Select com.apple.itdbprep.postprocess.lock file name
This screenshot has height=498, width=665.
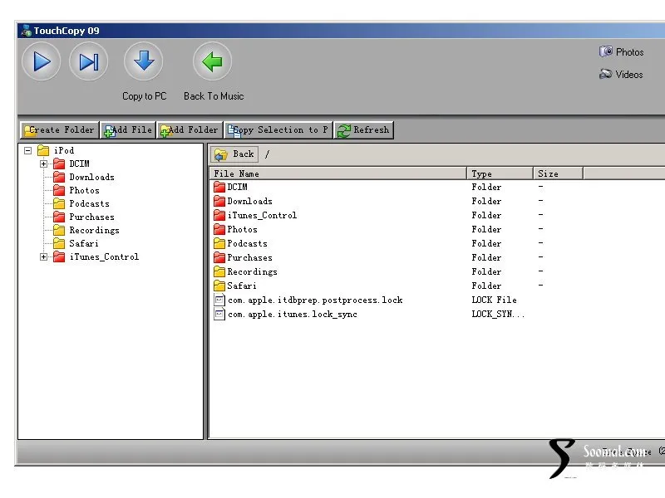point(315,300)
